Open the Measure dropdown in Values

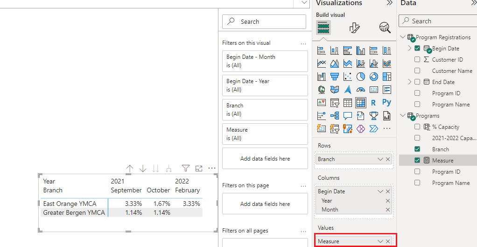(380, 241)
